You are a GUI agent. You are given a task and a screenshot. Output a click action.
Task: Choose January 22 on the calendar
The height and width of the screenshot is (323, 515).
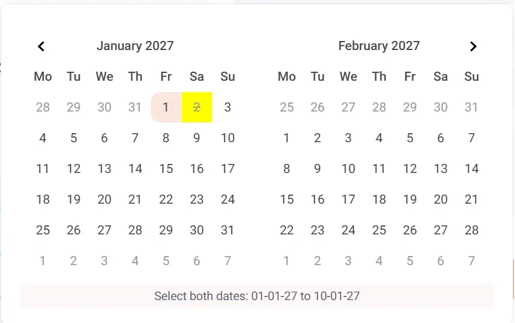(166, 199)
